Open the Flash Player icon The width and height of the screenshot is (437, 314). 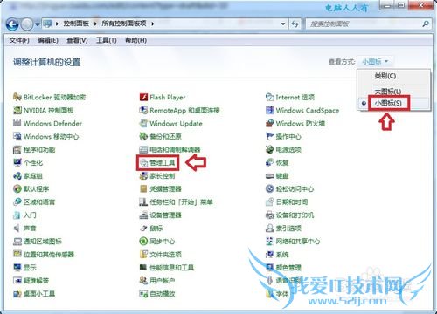point(143,97)
